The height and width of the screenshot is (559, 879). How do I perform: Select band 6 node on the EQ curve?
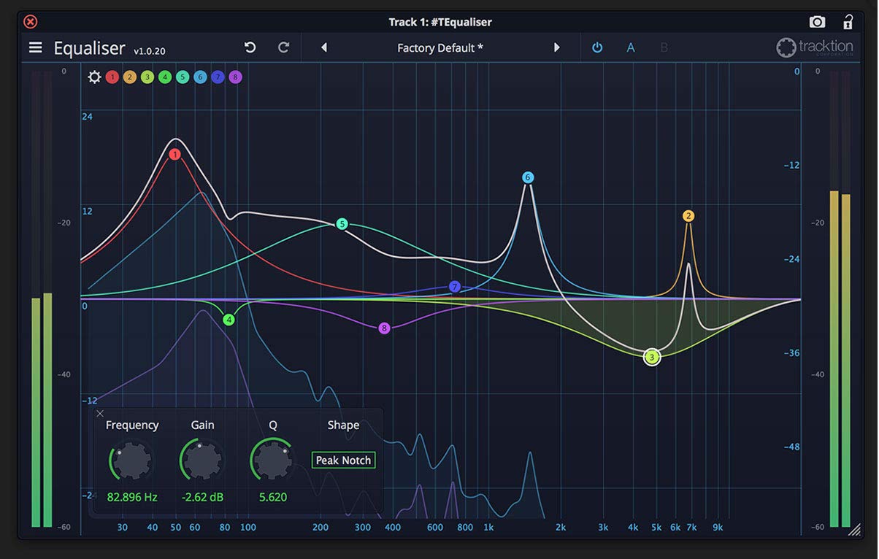tap(528, 177)
